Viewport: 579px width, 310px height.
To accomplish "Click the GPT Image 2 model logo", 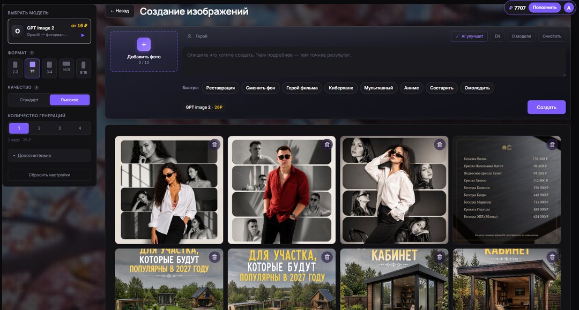I will click(17, 31).
